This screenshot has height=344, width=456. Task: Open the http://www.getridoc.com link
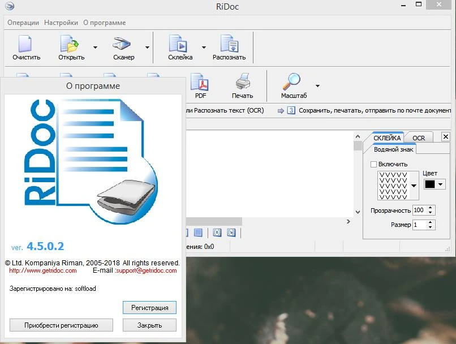(43, 270)
